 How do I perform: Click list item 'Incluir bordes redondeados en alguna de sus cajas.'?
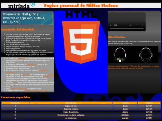point(26,50)
